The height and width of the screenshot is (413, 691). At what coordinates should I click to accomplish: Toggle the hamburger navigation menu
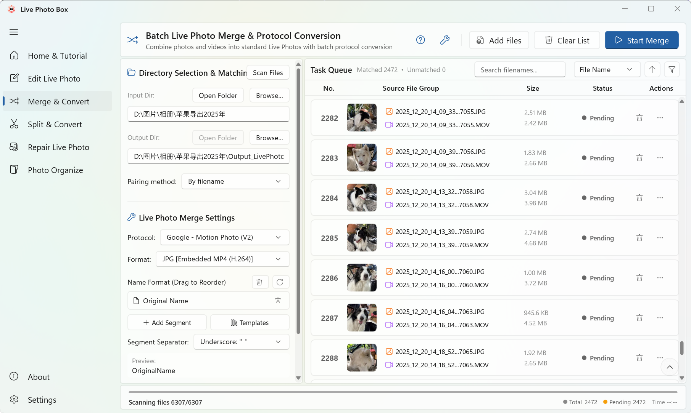14,32
